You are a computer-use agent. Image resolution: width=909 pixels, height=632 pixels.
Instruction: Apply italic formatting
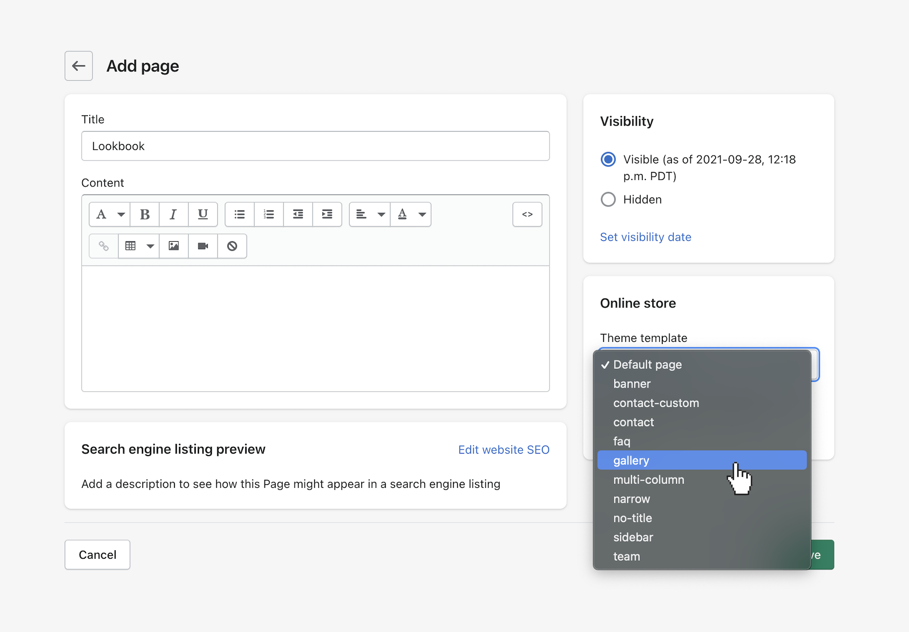(x=173, y=214)
